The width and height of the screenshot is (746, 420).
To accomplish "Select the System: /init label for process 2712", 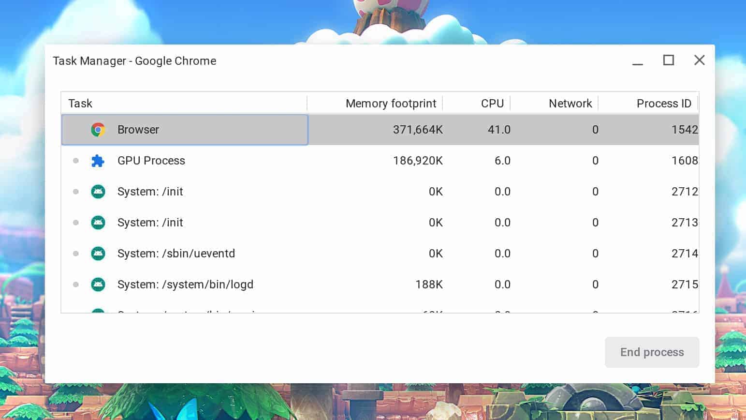I will click(150, 192).
